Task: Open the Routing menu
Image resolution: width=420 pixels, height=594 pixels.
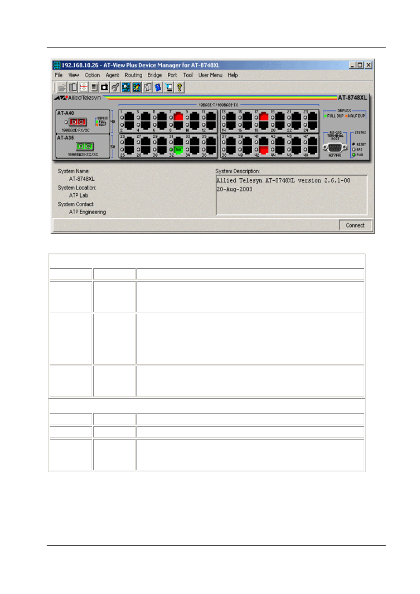Action: [133, 75]
